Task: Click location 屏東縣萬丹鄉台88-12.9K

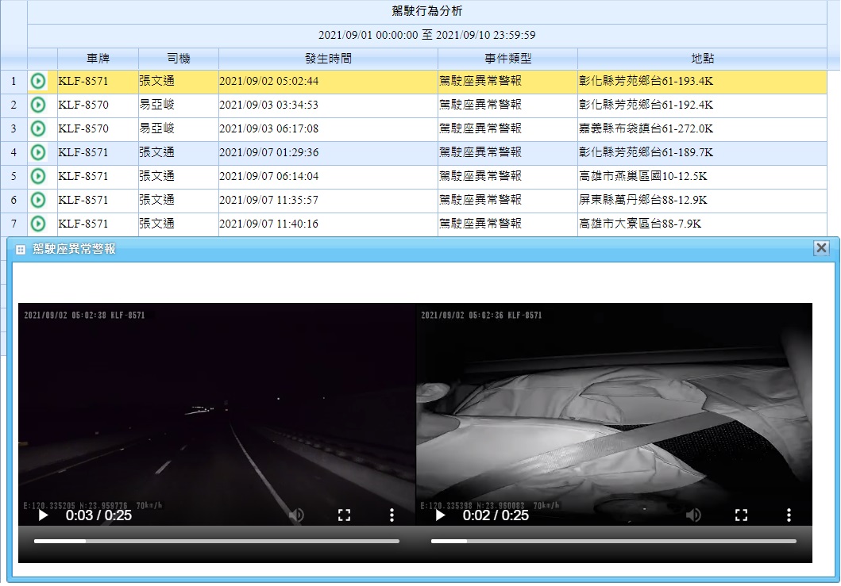Action: coord(643,200)
